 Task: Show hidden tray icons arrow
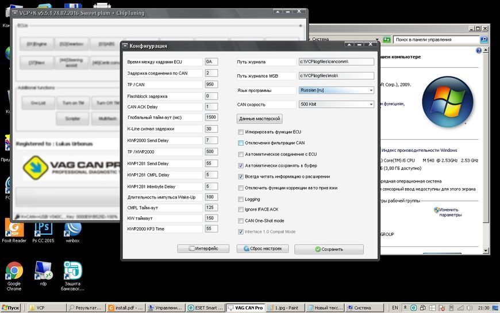405,308
